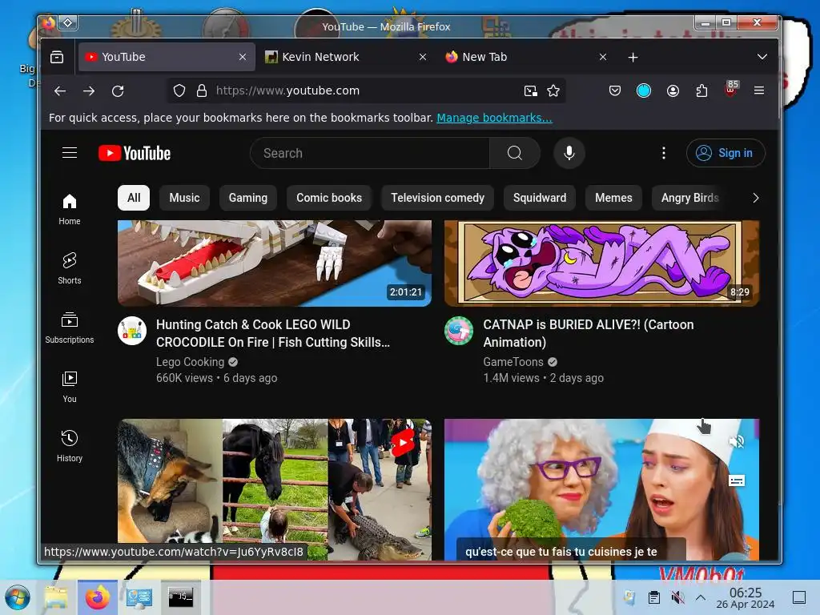
Task: Open Subscriptions in YouTube sidebar
Action: (x=70, y=328)
